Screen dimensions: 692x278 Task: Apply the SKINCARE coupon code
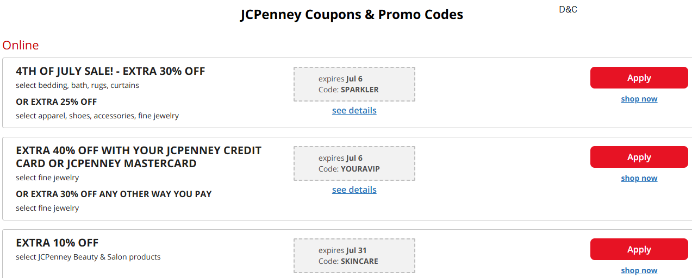click(x=639, y=249)
